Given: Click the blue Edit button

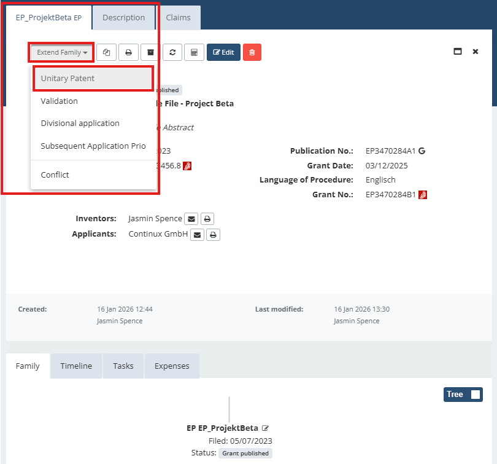Looking at the screenshot, I should point(223,52).
